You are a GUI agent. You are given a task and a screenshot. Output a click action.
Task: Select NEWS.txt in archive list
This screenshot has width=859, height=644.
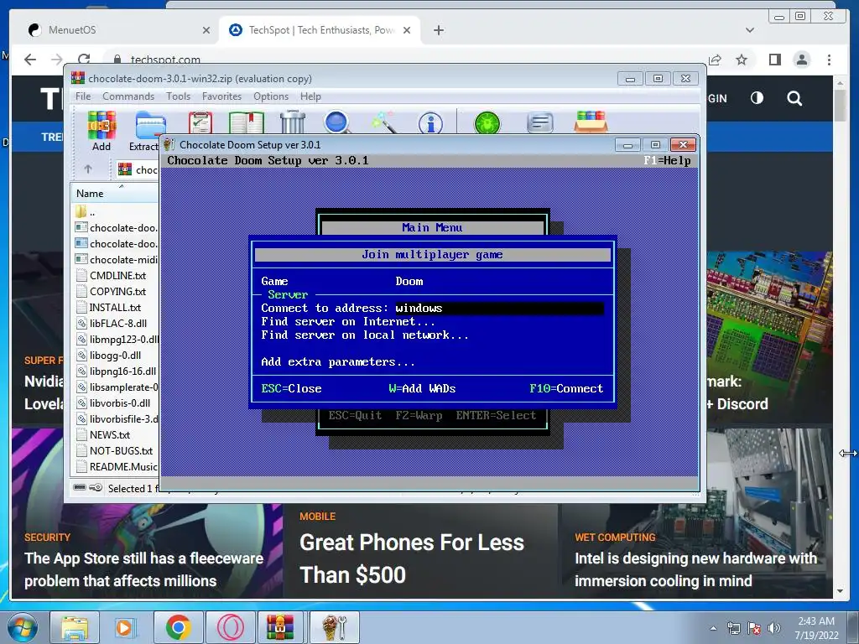[x=110, y=435]
